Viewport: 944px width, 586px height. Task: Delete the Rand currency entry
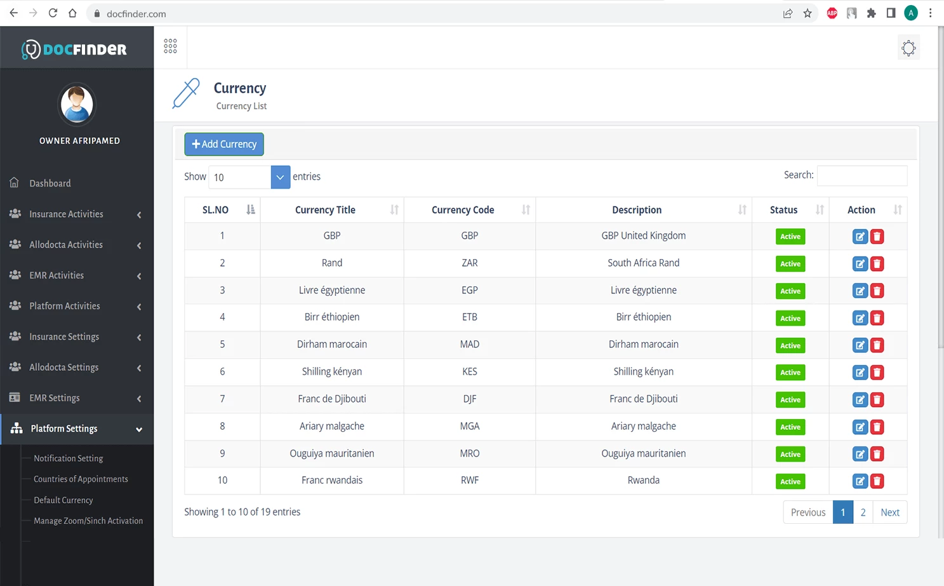pyautogui.click(x=877, y=263)
